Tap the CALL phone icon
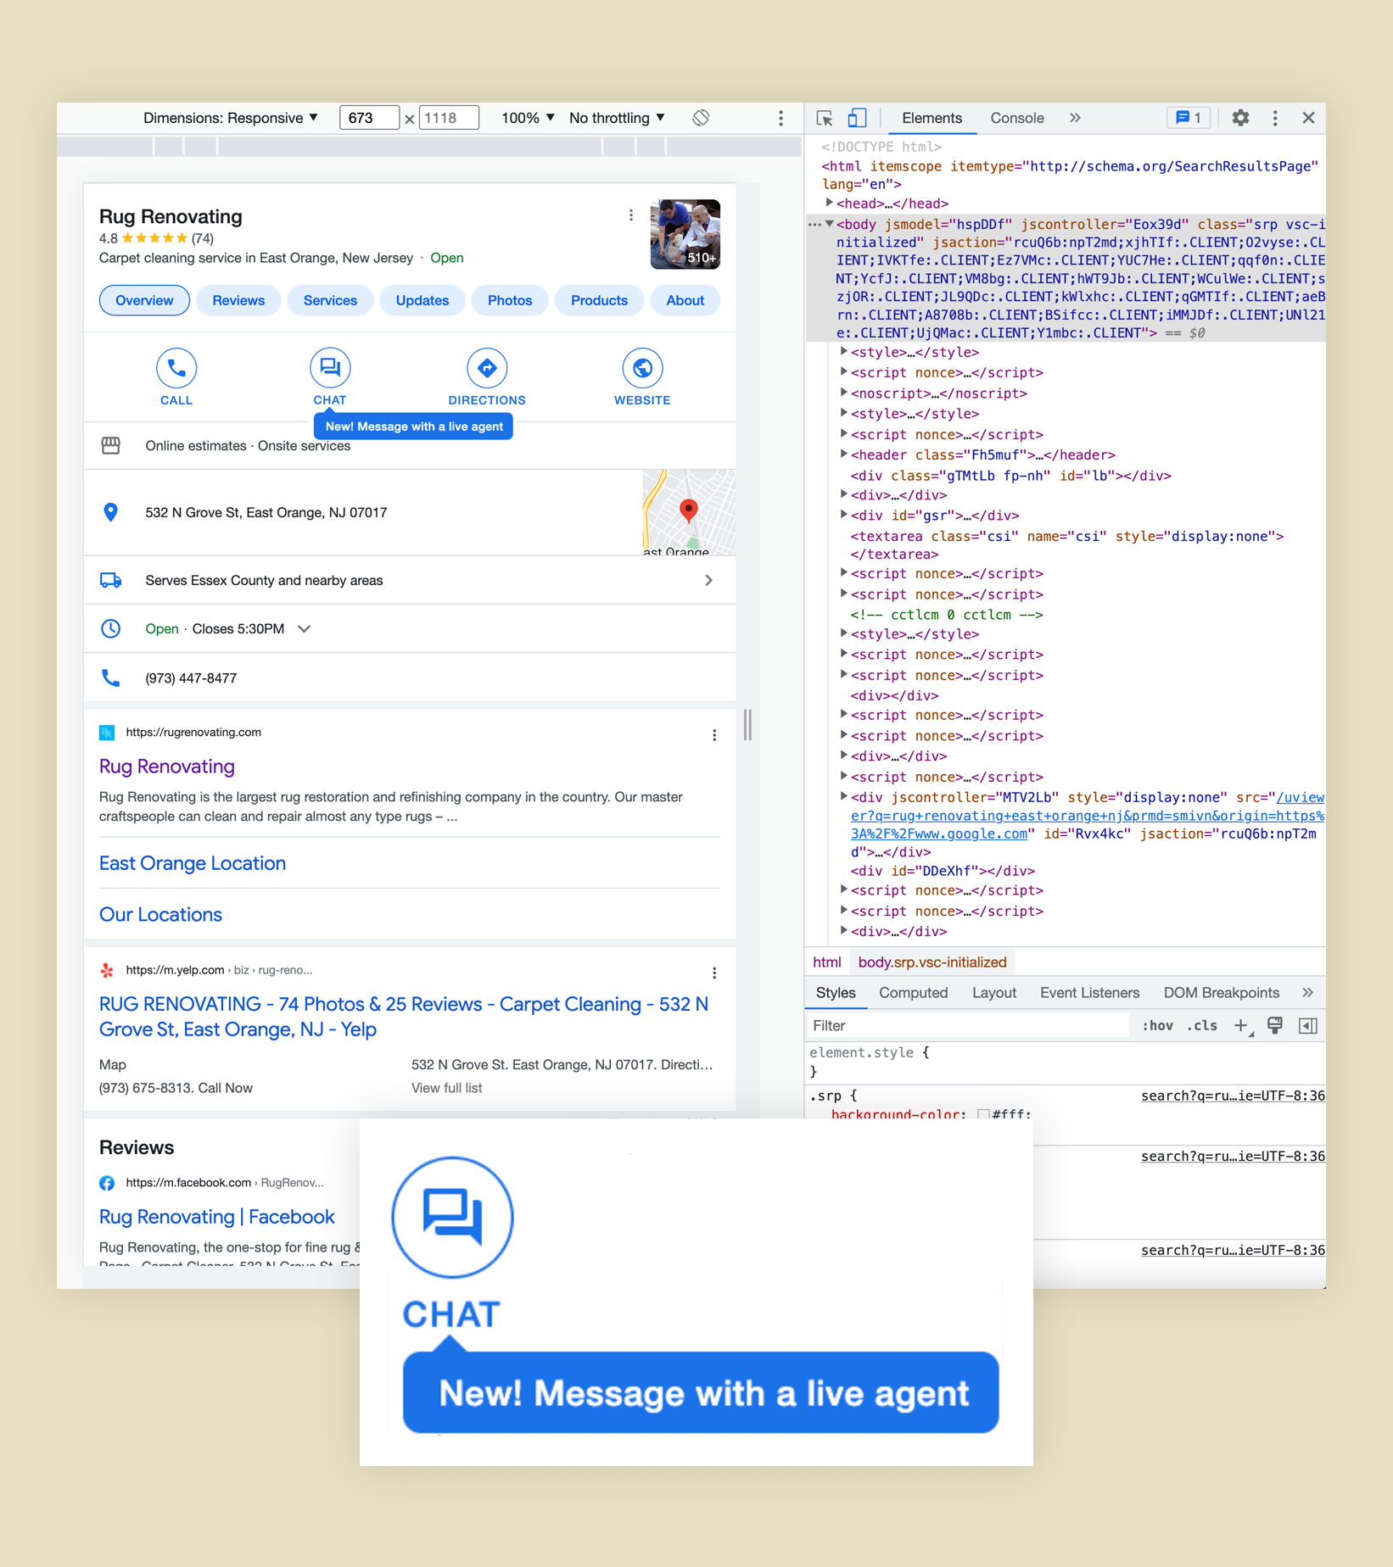The image size is (1393, 1567). click(176, 368)
